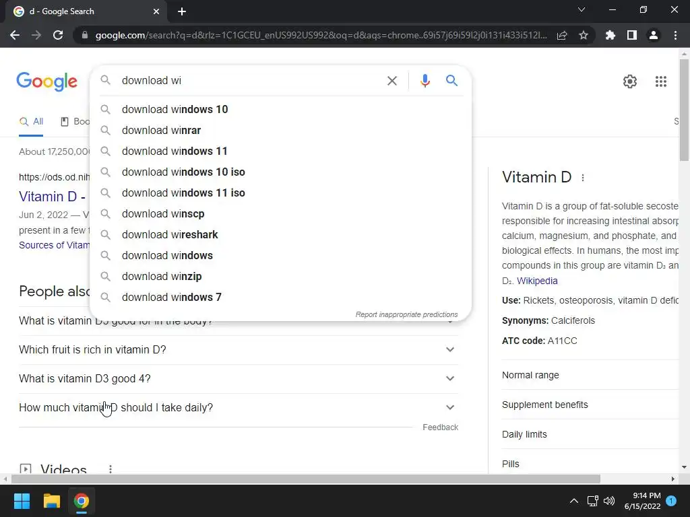
Task: Expand 'What is vitamin D3 good 4?'
Action: point(238,378)
